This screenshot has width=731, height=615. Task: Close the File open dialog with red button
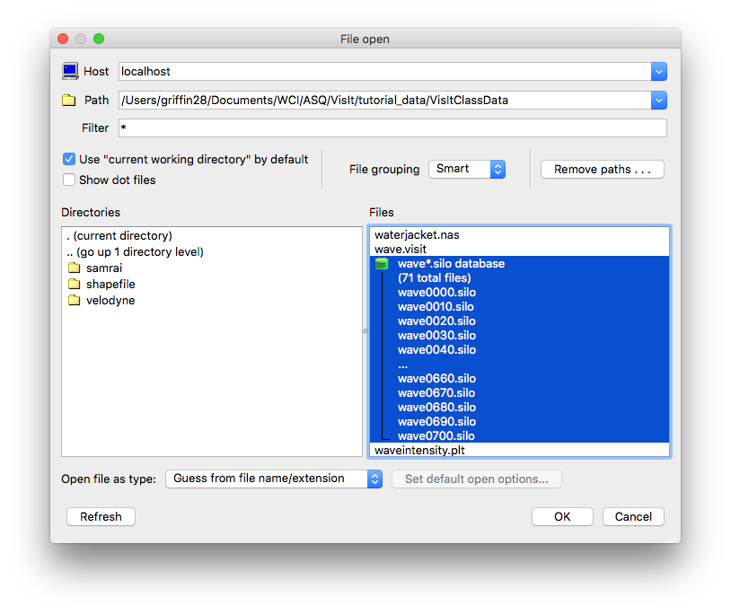coord(63,39)
